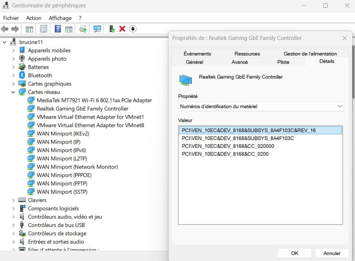
Task: Open the Propriété dropdown list
Action: coord(261,106)
